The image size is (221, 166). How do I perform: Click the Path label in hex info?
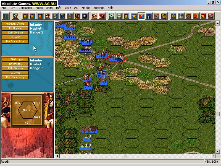tap(27, 123)
